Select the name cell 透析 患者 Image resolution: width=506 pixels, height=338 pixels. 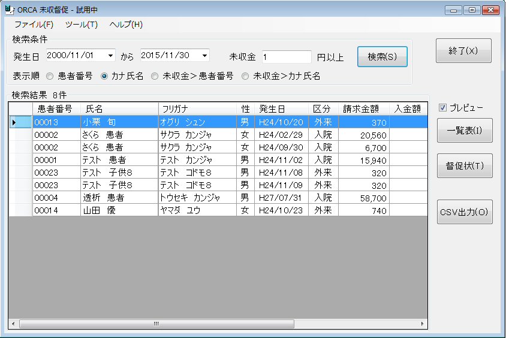tap(119, 198)
